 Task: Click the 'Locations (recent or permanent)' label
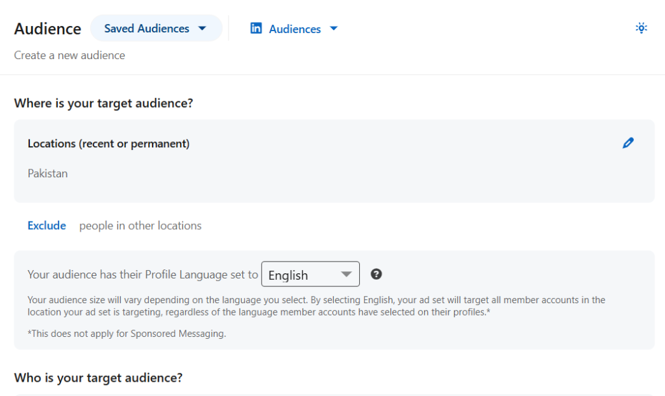108,143
